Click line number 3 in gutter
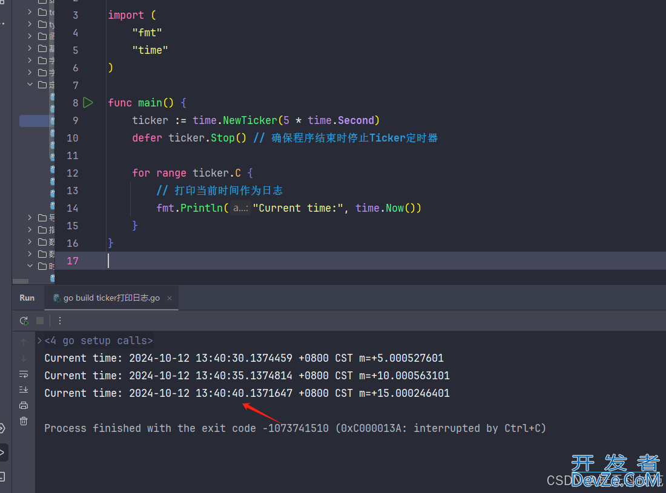666x493 pixels. coord(75,15)
